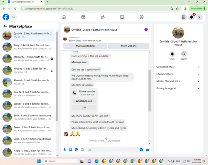Screen dimensions: 208x165
Task: Open Beto conversation
Action: click(x=28, y=117)
